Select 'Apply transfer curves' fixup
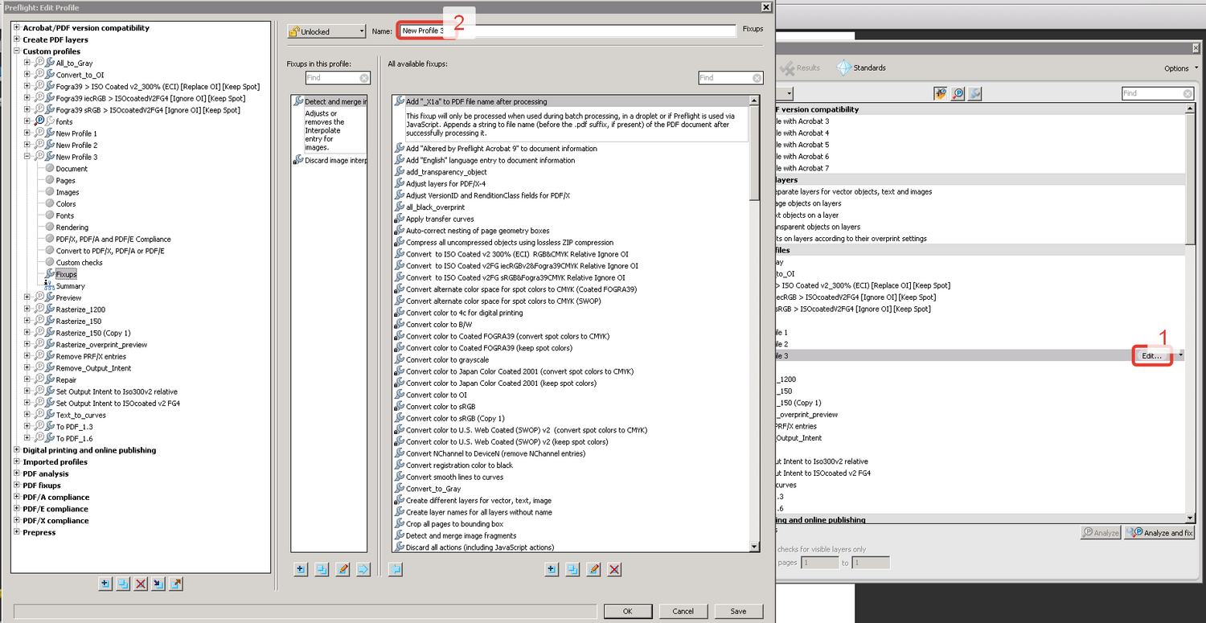This screenshot has width=1206, height=623. (440, 219)
